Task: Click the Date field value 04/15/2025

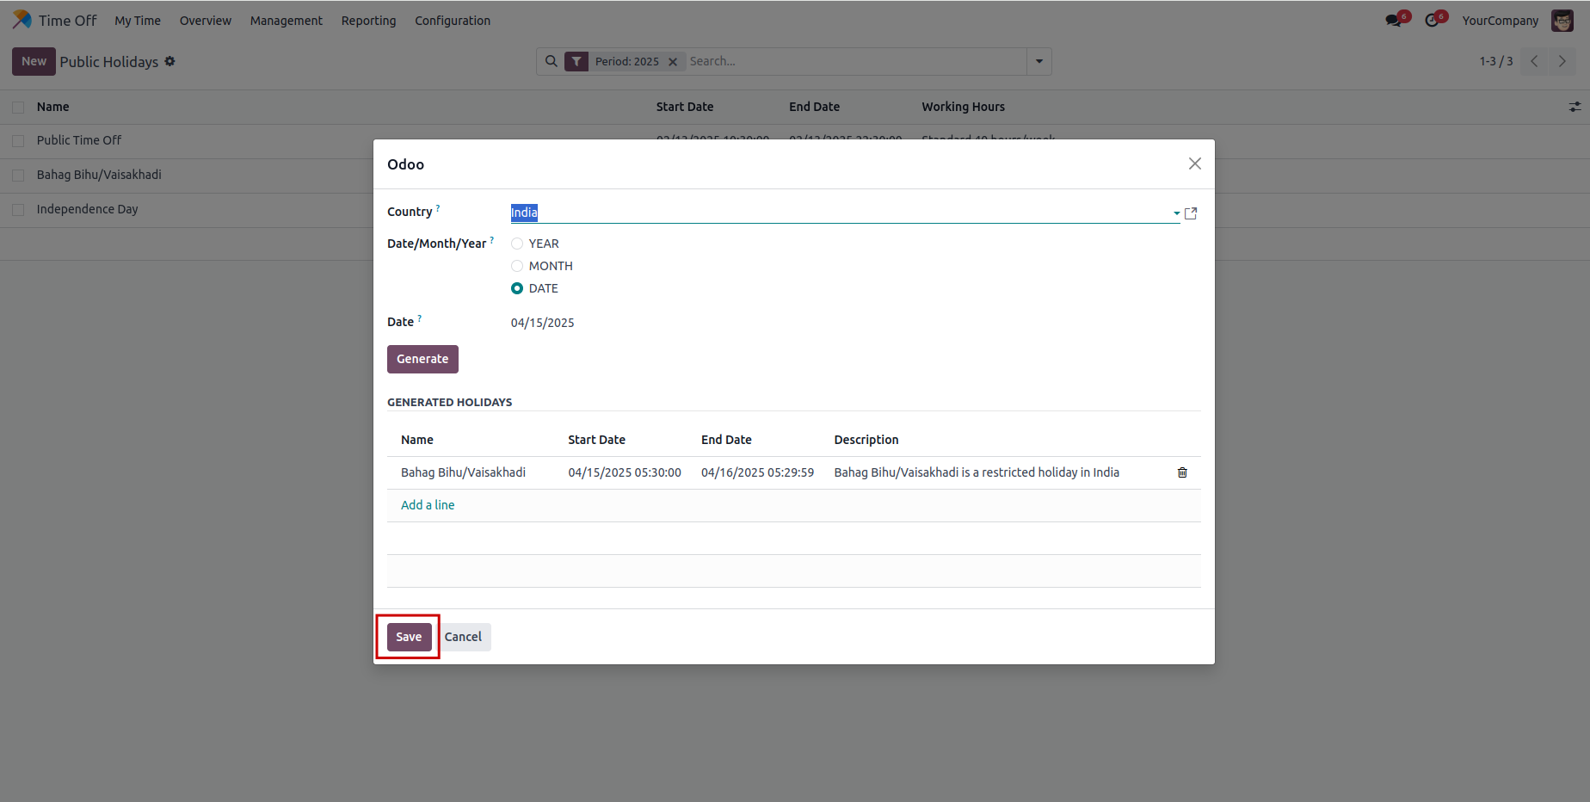Action: coord(543,323)
